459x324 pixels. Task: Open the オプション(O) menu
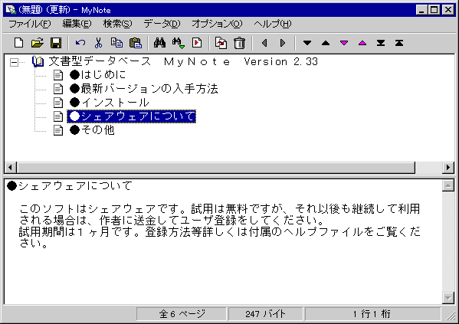pyautogui.click(x=217, y=24)
